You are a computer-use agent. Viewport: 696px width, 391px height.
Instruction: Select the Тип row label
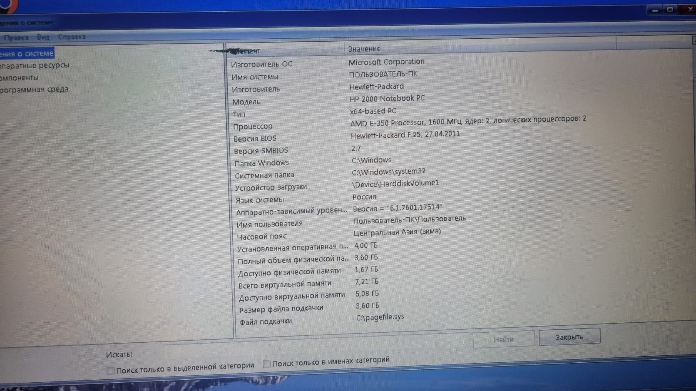tap(239, 114)
